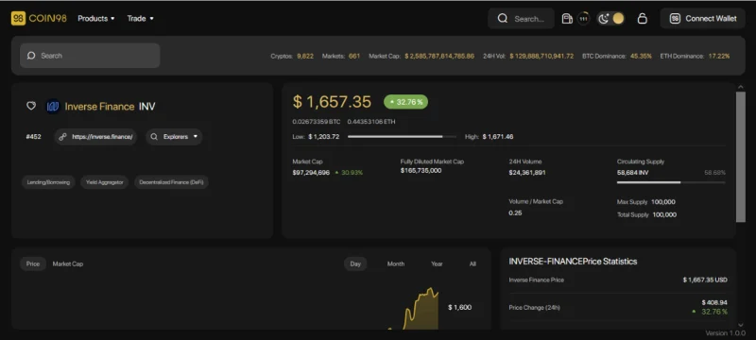Click the 30.93% market cap change
Screen dimensions: 756x340
349,173
